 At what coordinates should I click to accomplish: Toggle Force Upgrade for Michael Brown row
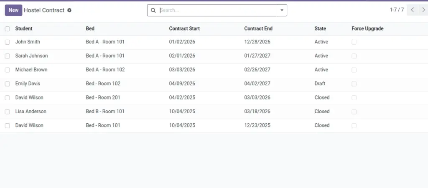(354, 70)
